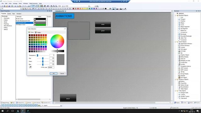This screenshot has width=201, height=113.
Task: Collapse the Tube objects tree node
Action: [176, 91]
